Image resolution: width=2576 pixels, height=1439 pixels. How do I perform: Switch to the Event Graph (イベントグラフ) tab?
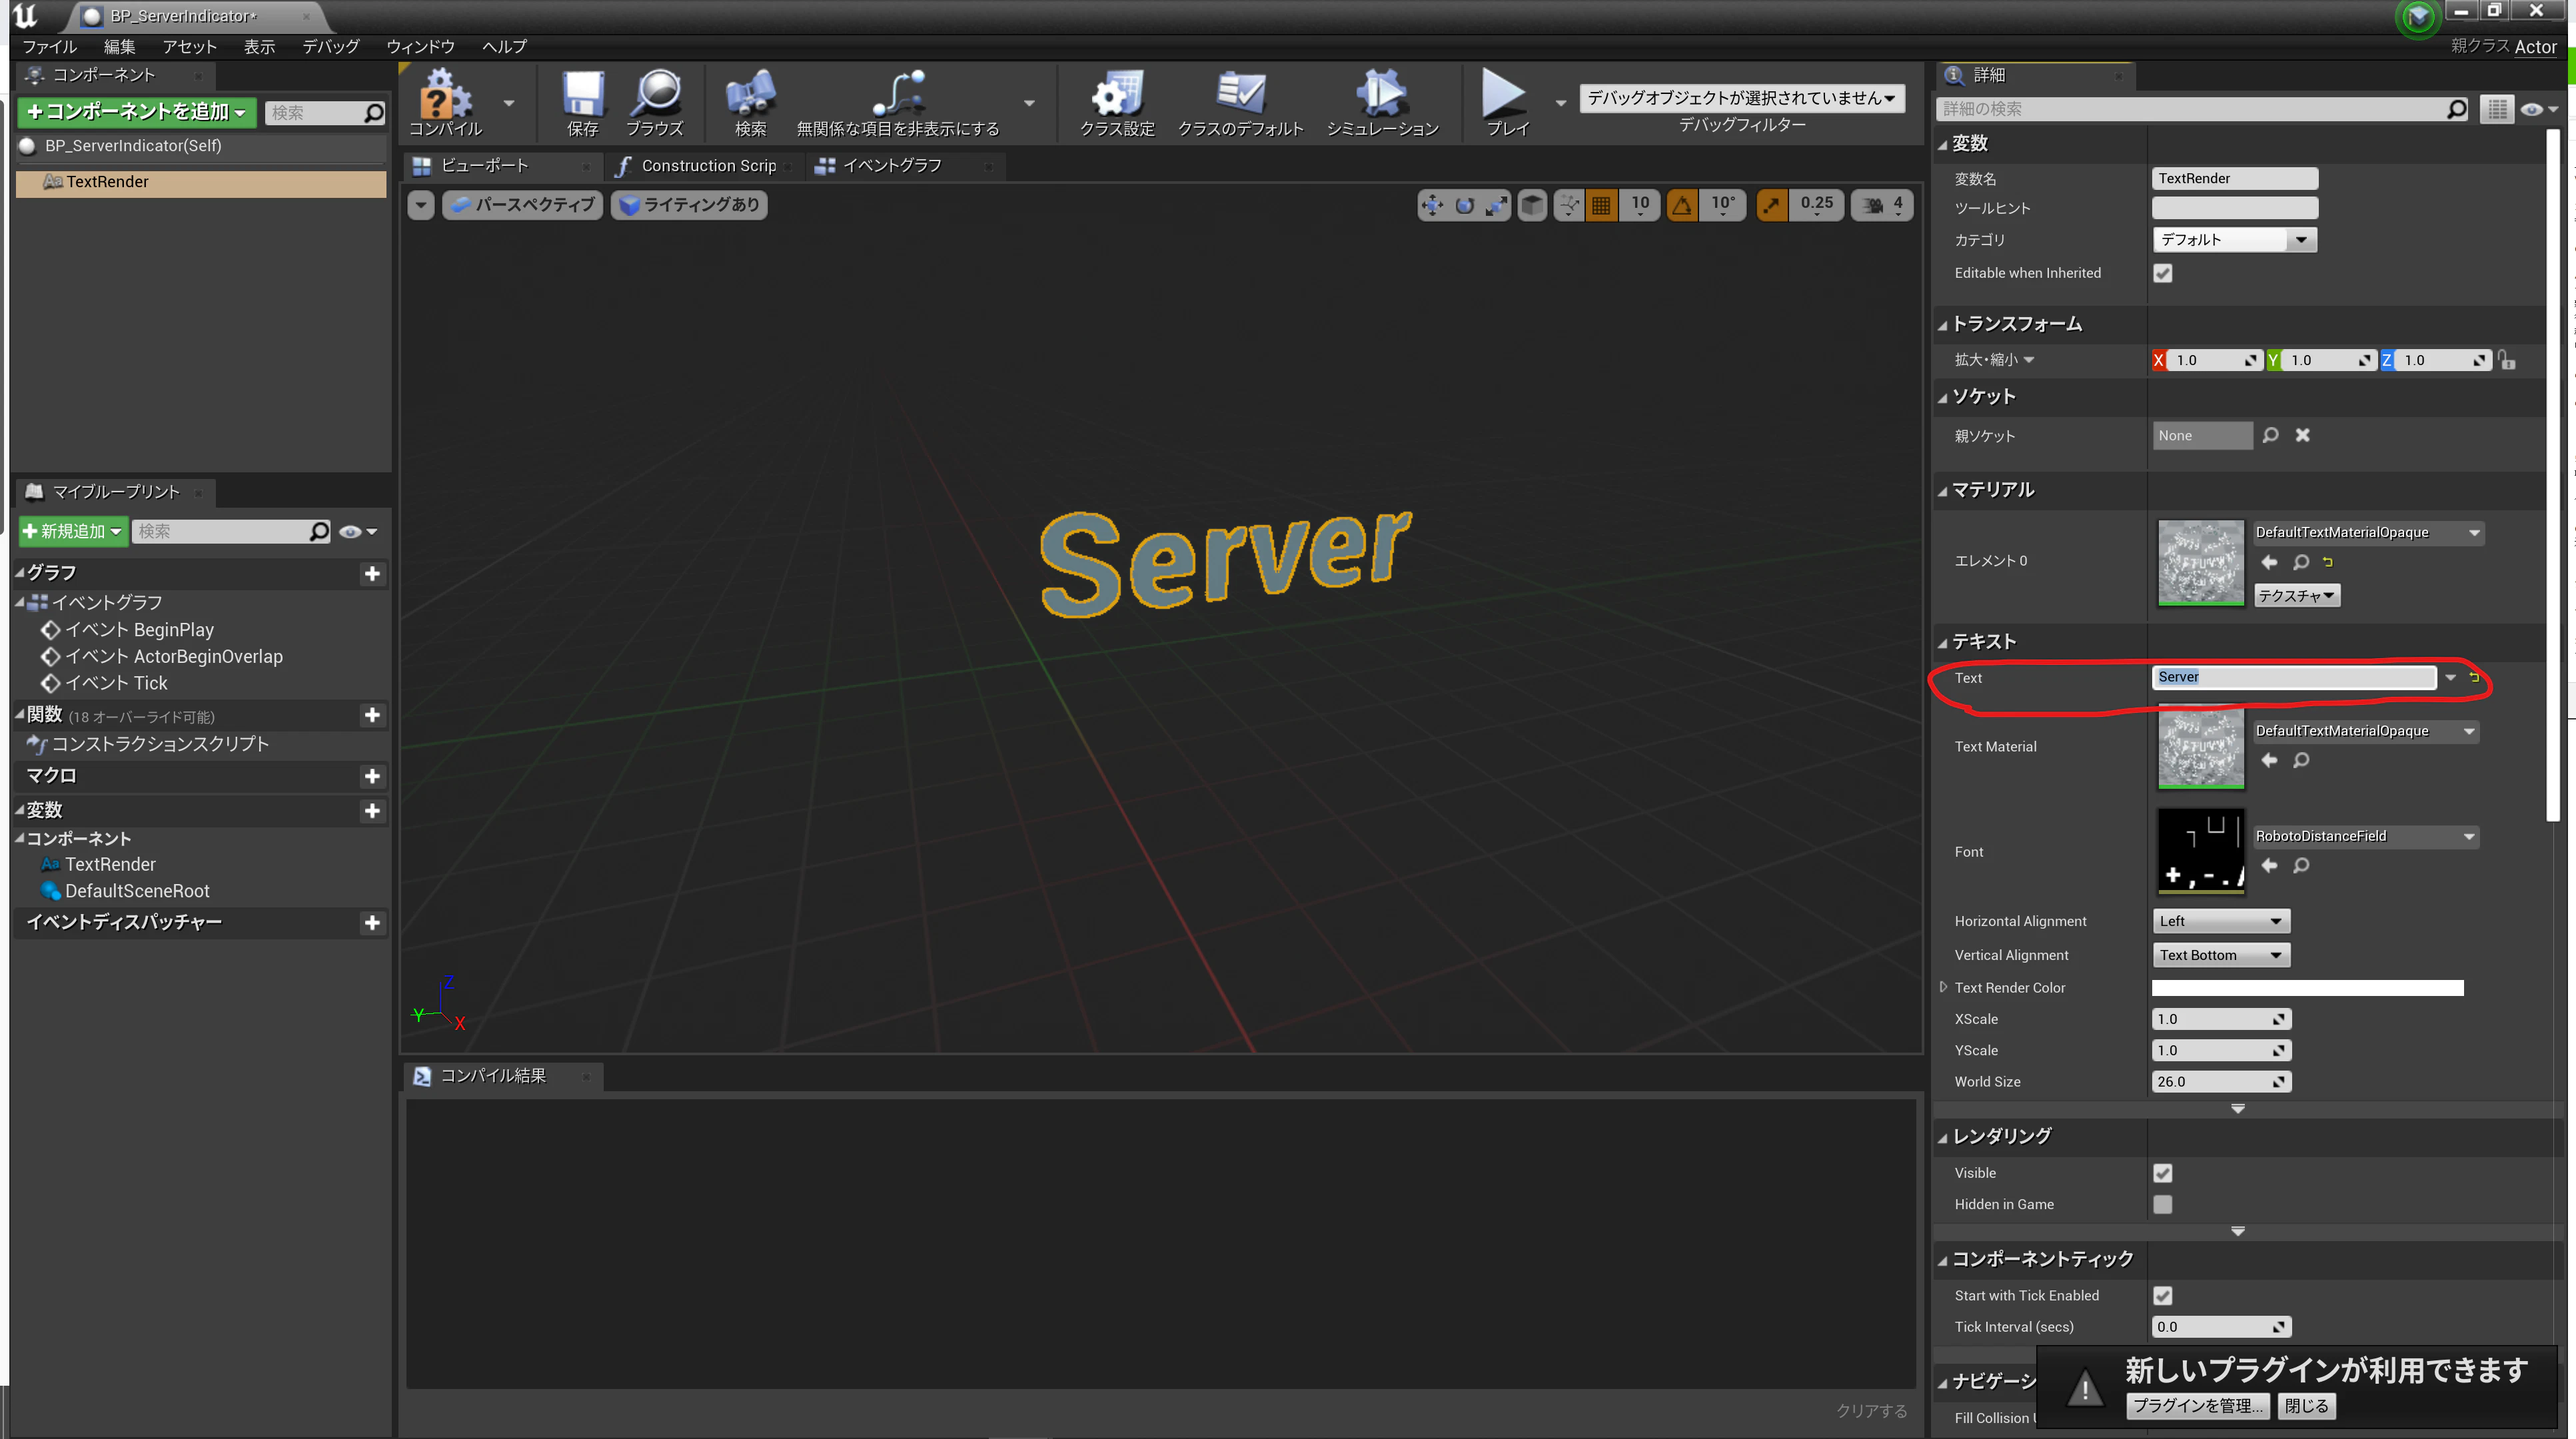click(x=892, y=166)
